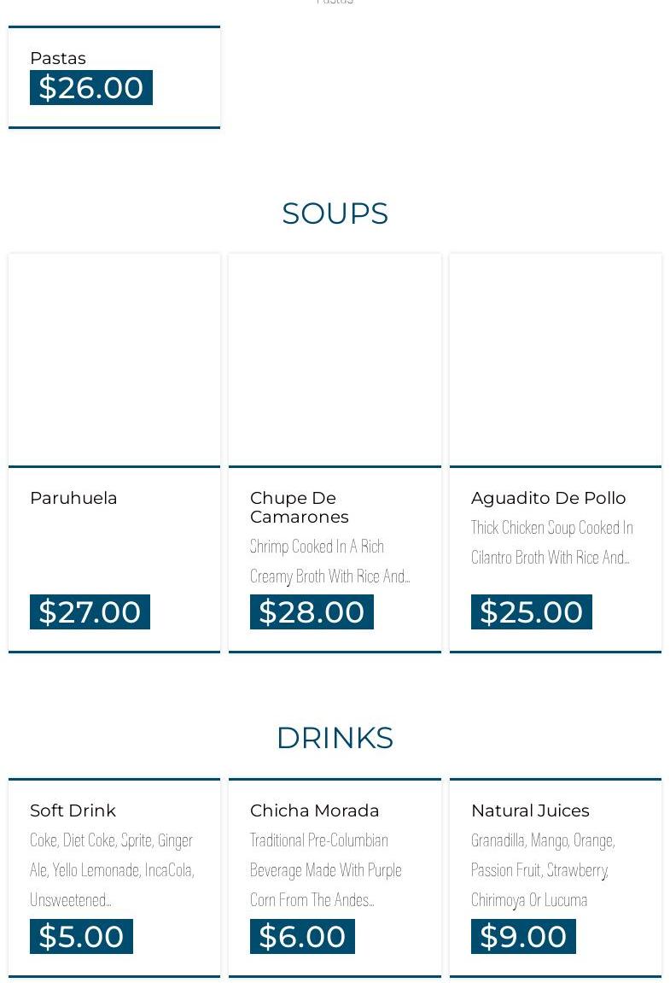Open the Soft Drink item title
Viewport: 670px width, 983px height.
point(73,810)
